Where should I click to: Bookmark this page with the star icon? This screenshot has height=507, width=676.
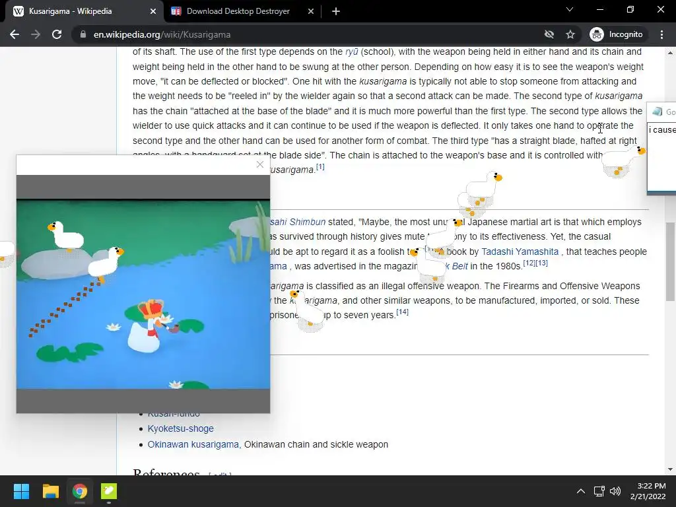[570, 34]
